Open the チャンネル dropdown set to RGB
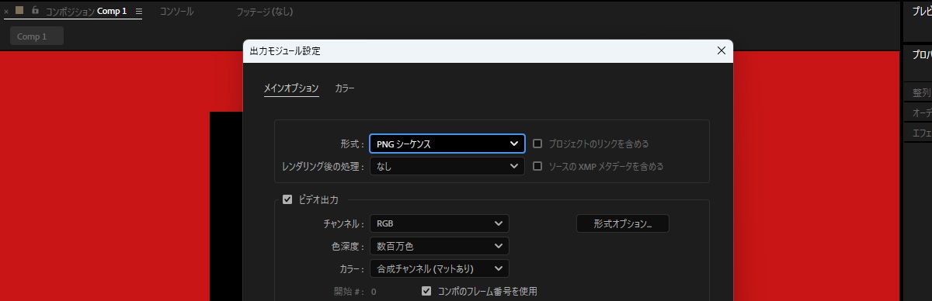The width and height of the screenshot is (932, 301). 440,223
